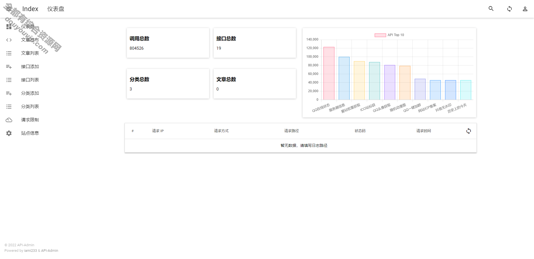
Task: Click the 暂无数据 empty-table message
Action: 304,145
